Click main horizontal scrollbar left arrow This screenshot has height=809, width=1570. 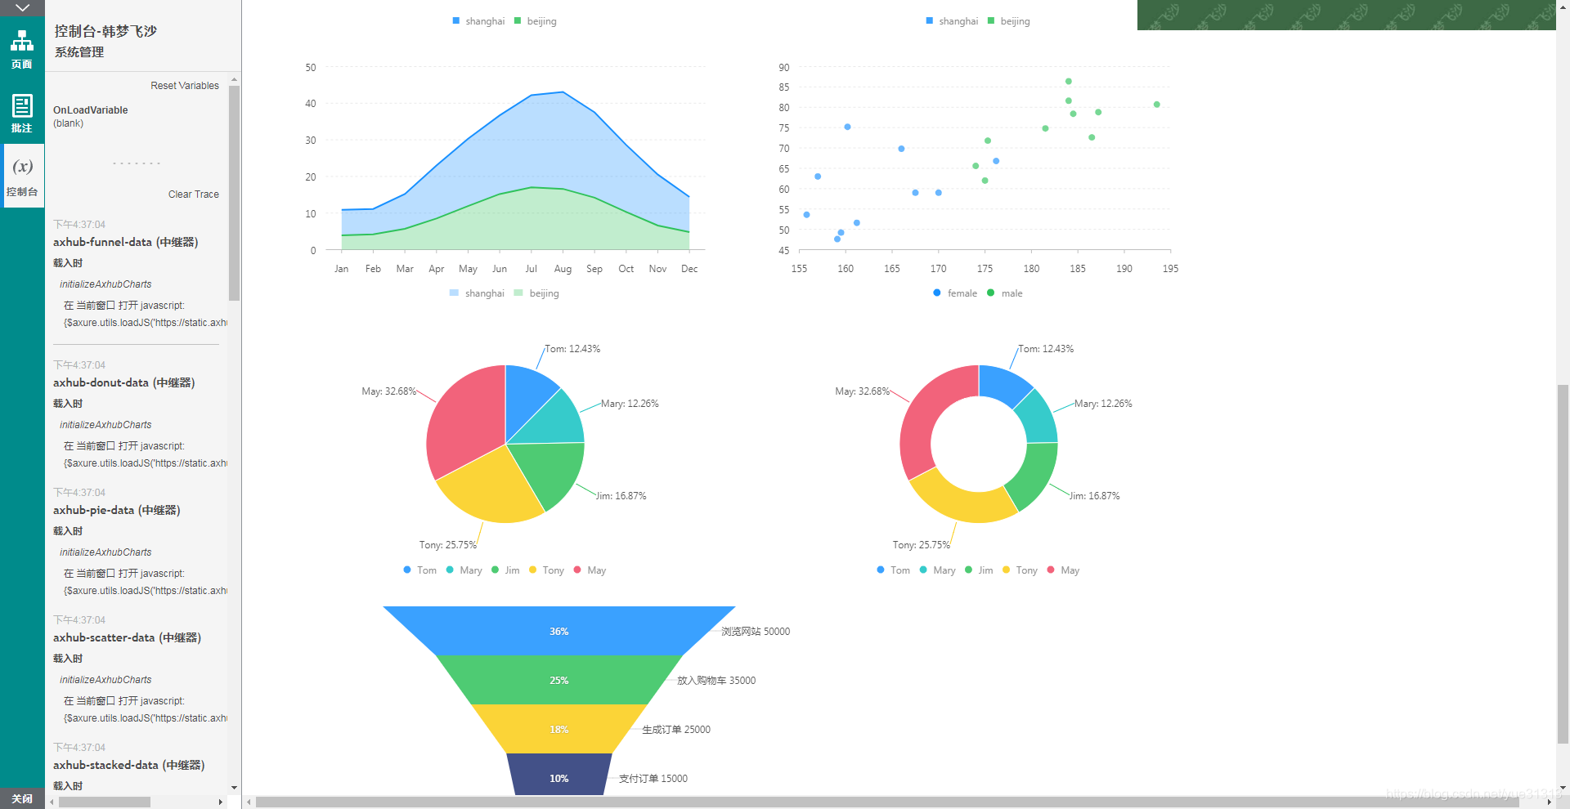point(249,802)
